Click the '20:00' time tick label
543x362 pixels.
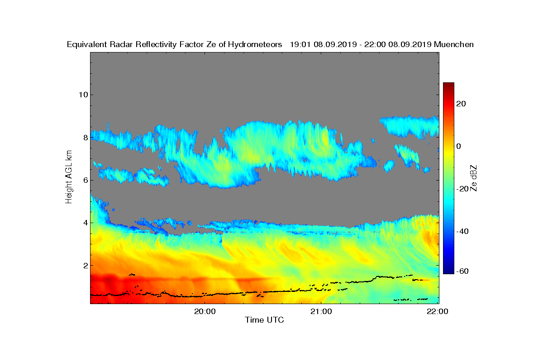coord(204,311)
